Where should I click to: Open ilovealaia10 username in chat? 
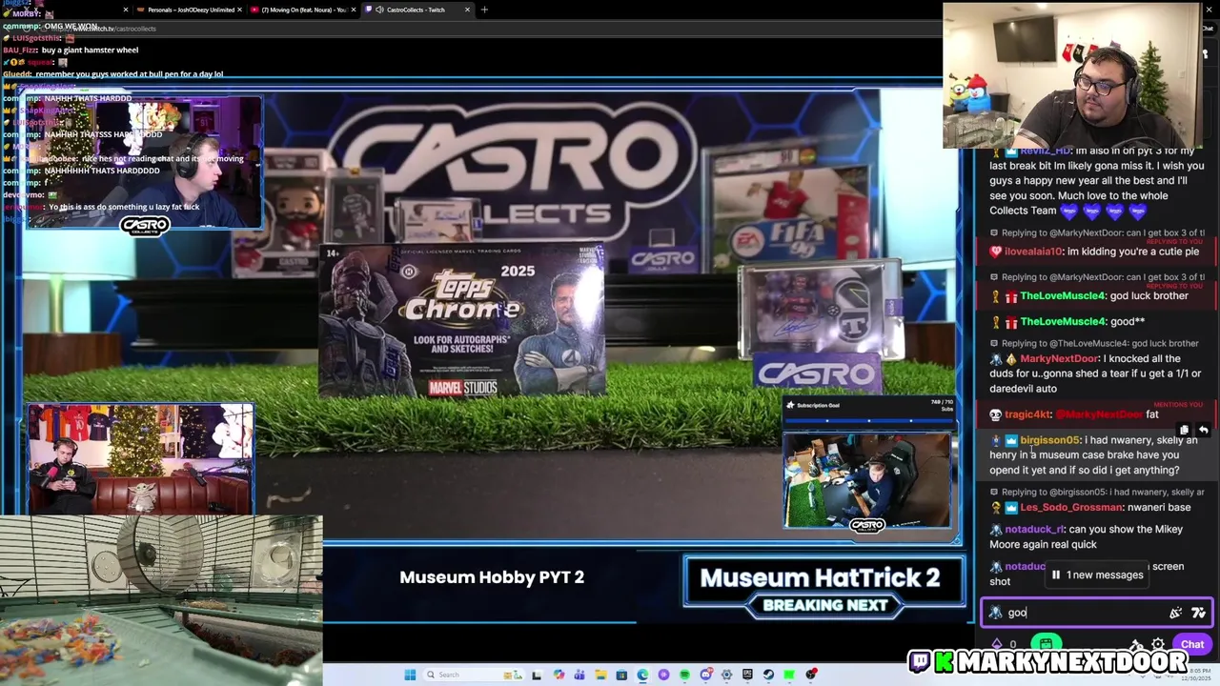1033,252
